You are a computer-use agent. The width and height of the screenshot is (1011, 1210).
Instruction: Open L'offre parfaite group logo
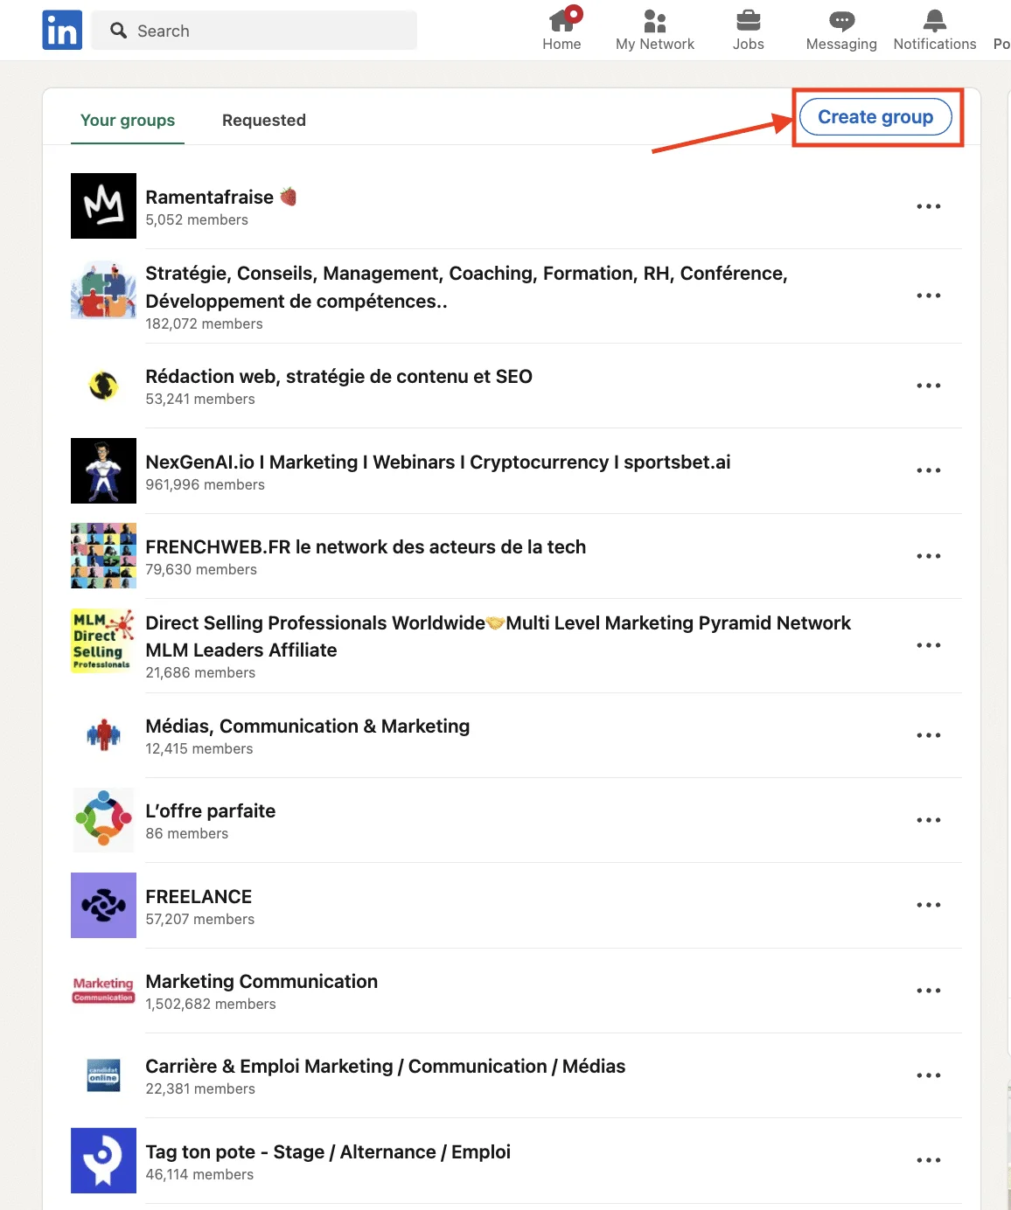[103, 819]
